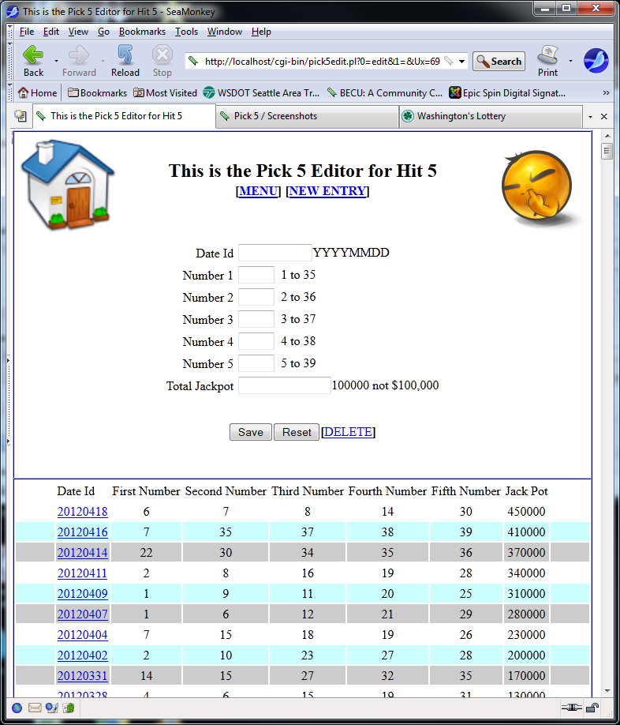Click jackpot value 450000
The width and height of the screenshot is (620, 725).
(x=526, y=512)
